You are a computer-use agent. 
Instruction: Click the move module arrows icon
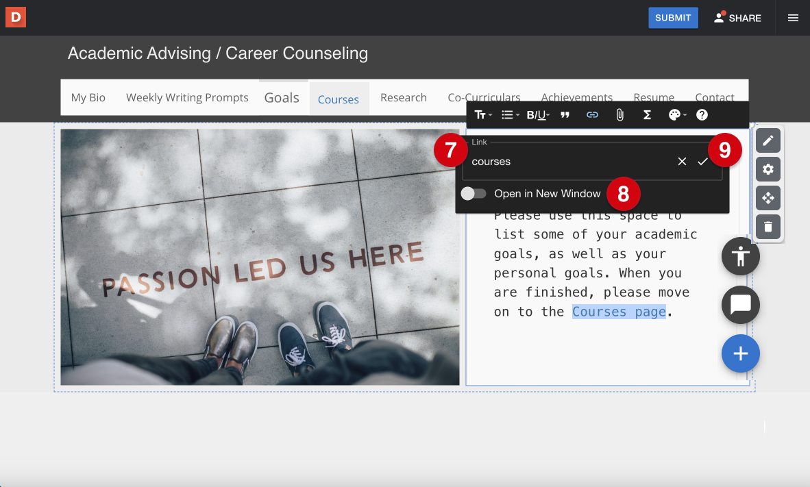(x=768, y=198)
